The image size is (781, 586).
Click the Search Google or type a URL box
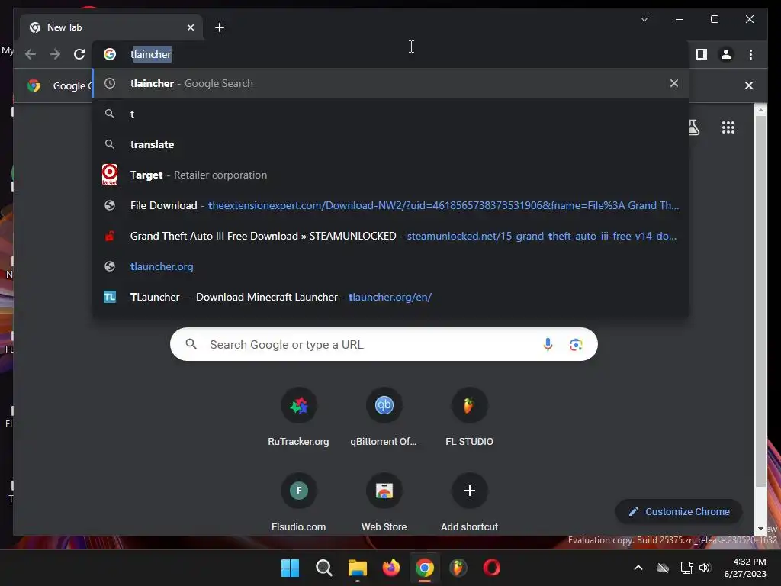(384, 344)
